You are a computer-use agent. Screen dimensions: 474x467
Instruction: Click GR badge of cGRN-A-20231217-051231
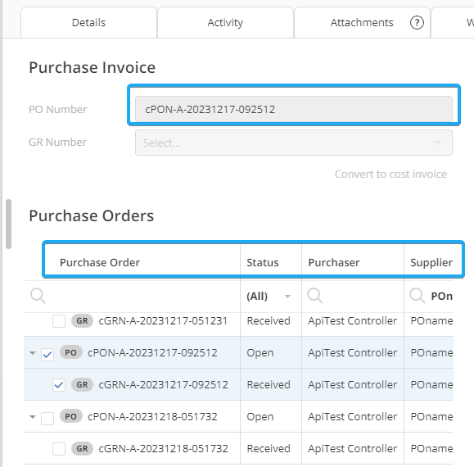point(82,320)
